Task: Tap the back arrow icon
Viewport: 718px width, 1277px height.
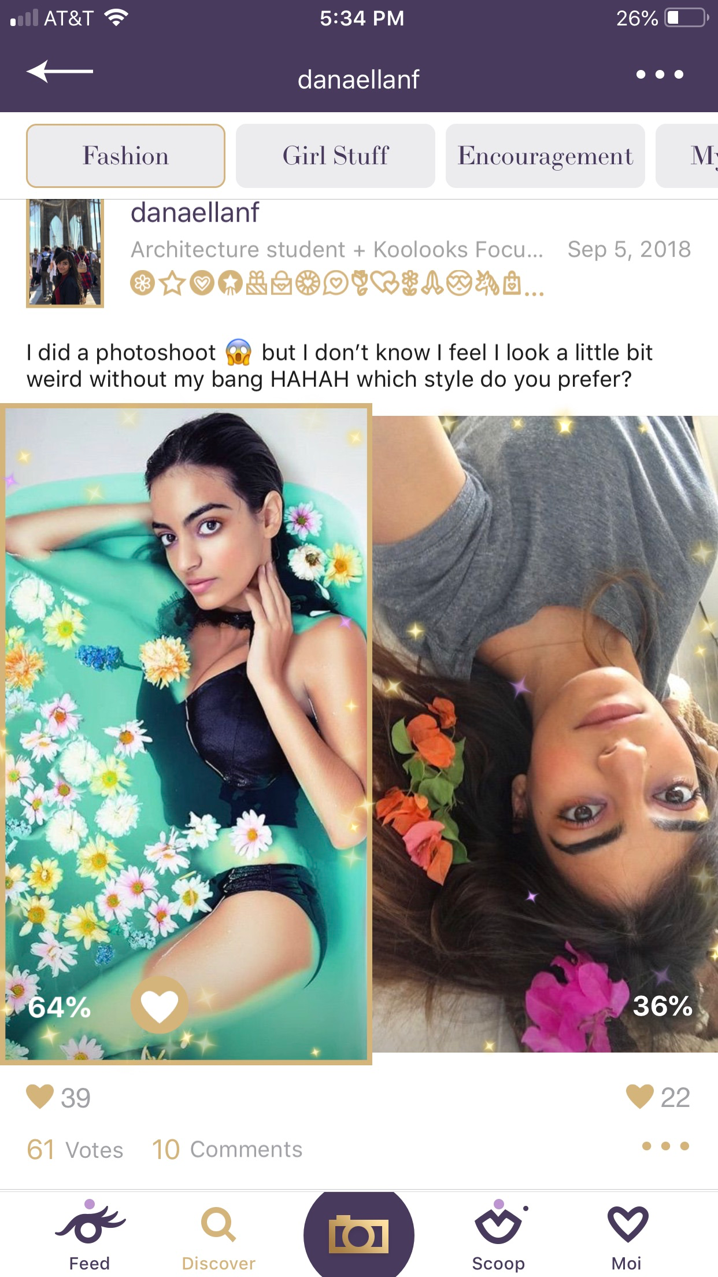Action: (x=60, y=72)
